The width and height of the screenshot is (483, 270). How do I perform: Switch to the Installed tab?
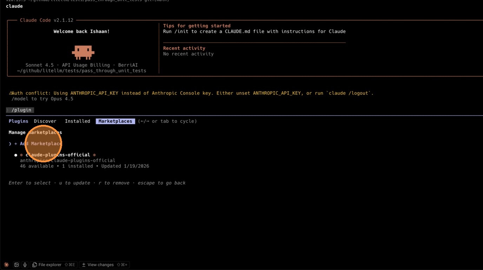click(x=78, y=121)
